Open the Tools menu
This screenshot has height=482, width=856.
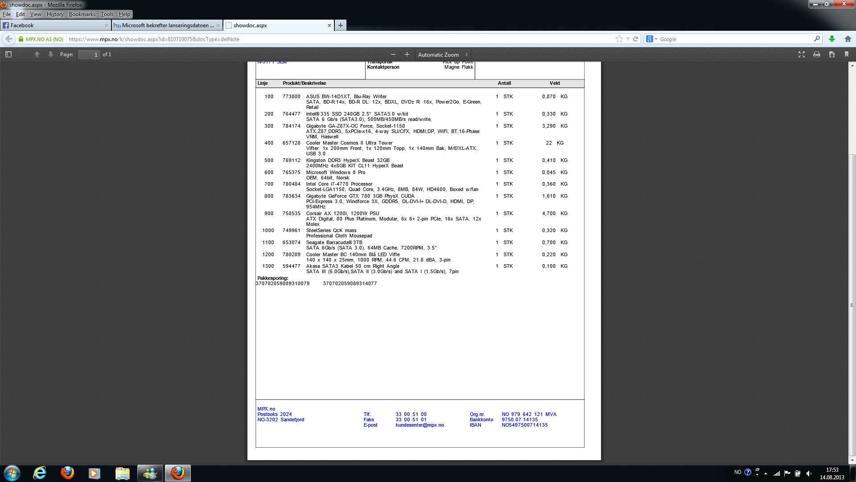tap(107, 14)
